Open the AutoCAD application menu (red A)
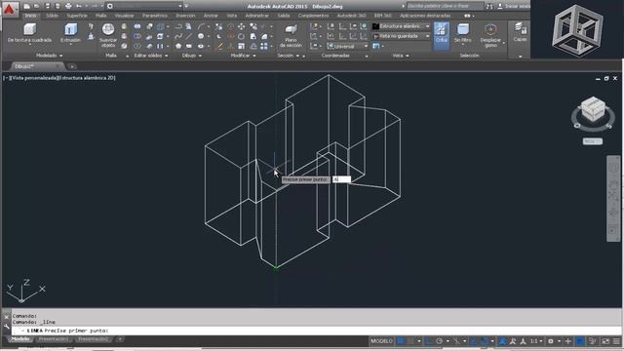The height and width of the screenshot is (351, 624). click(x=10, y=9)
